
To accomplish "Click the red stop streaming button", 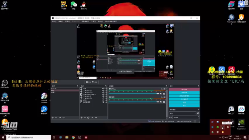I will coord(184,89).
